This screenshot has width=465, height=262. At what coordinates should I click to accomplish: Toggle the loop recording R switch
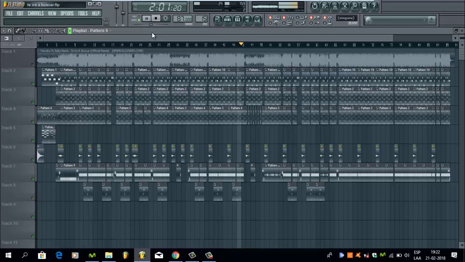[311, 17]
